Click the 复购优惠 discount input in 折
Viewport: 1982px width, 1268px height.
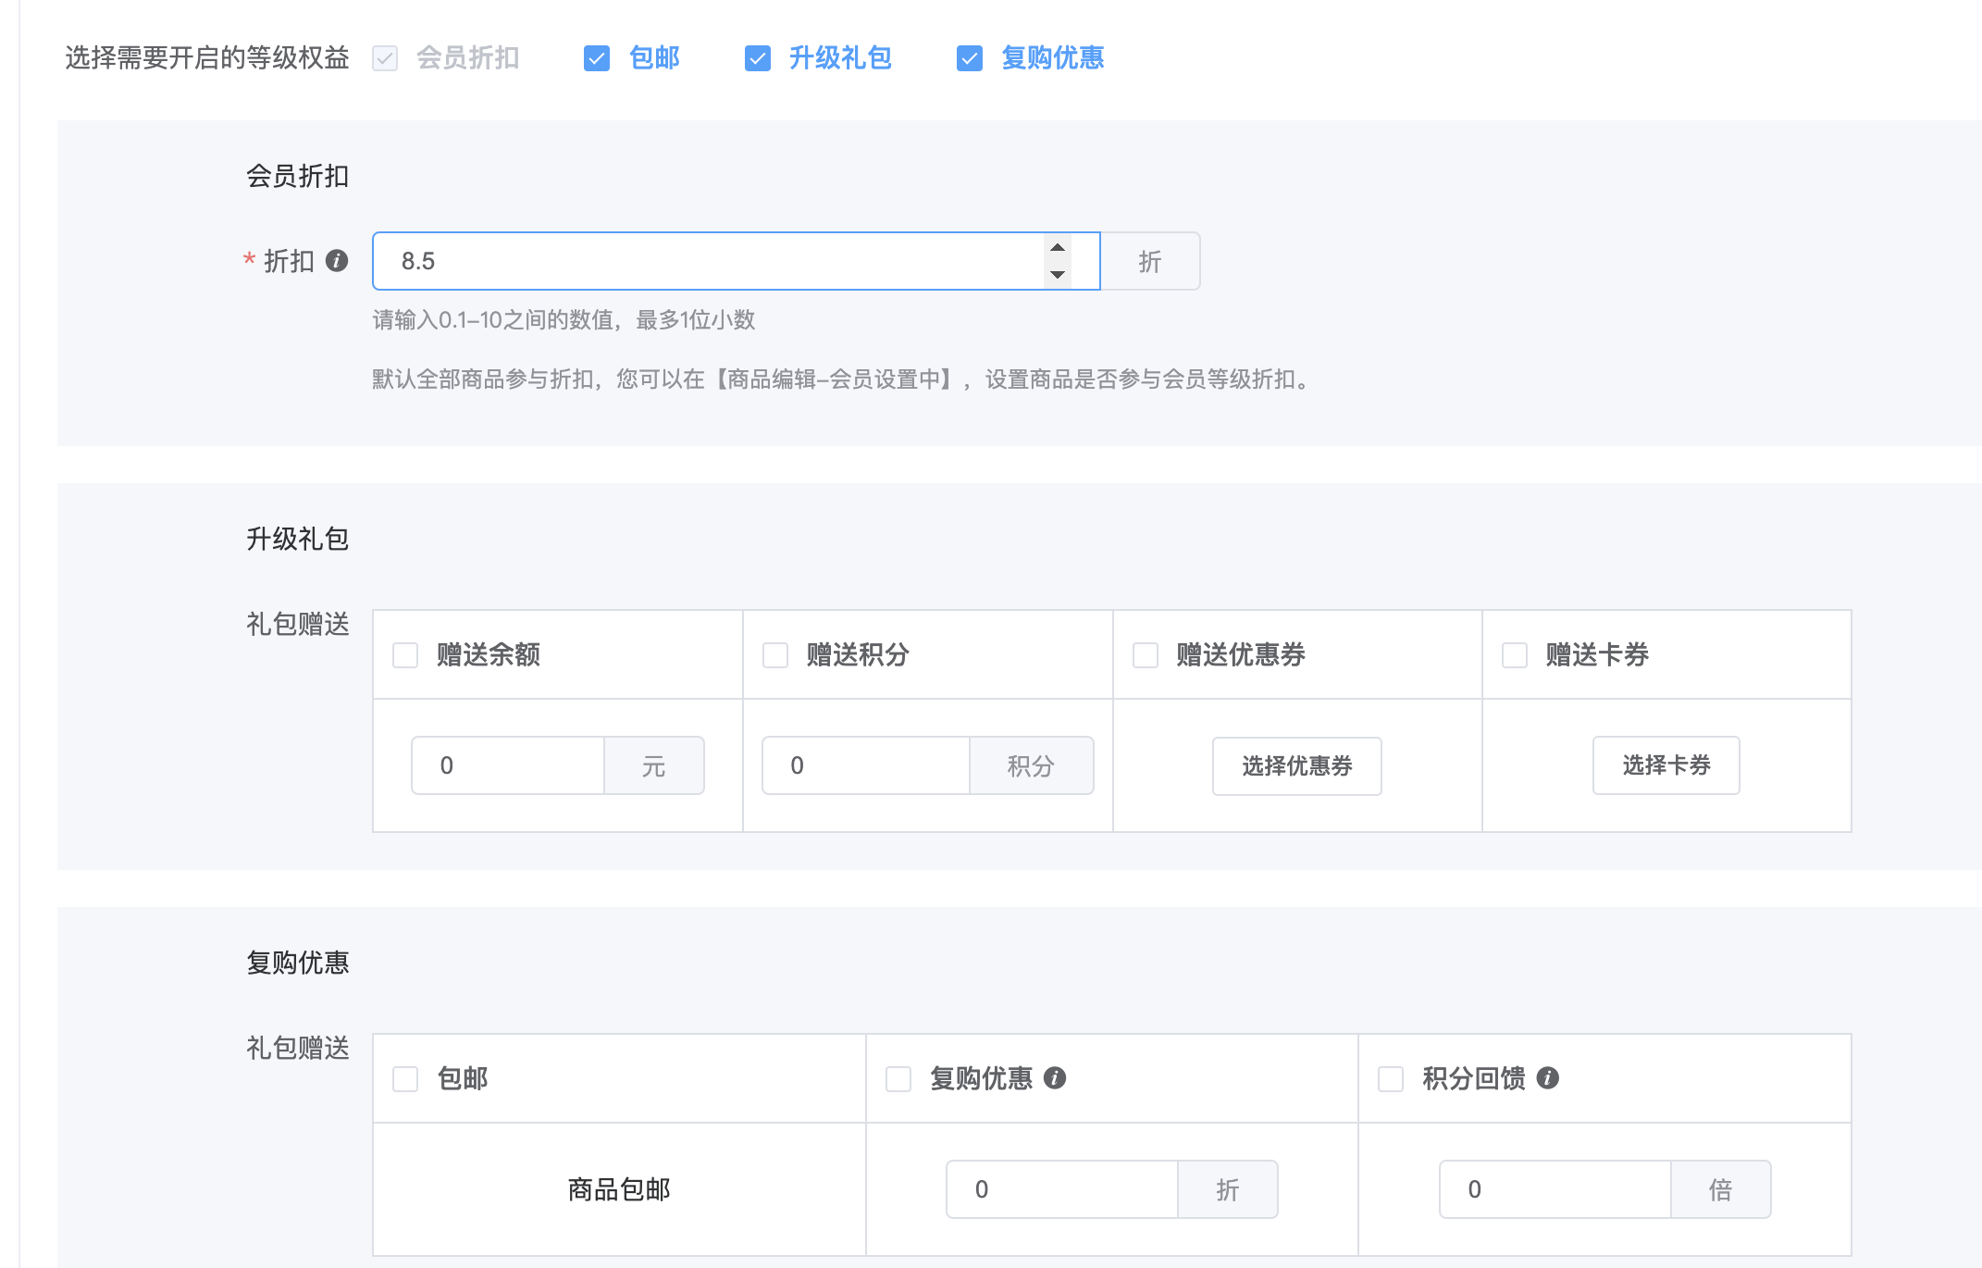tap(1062, 1189)
